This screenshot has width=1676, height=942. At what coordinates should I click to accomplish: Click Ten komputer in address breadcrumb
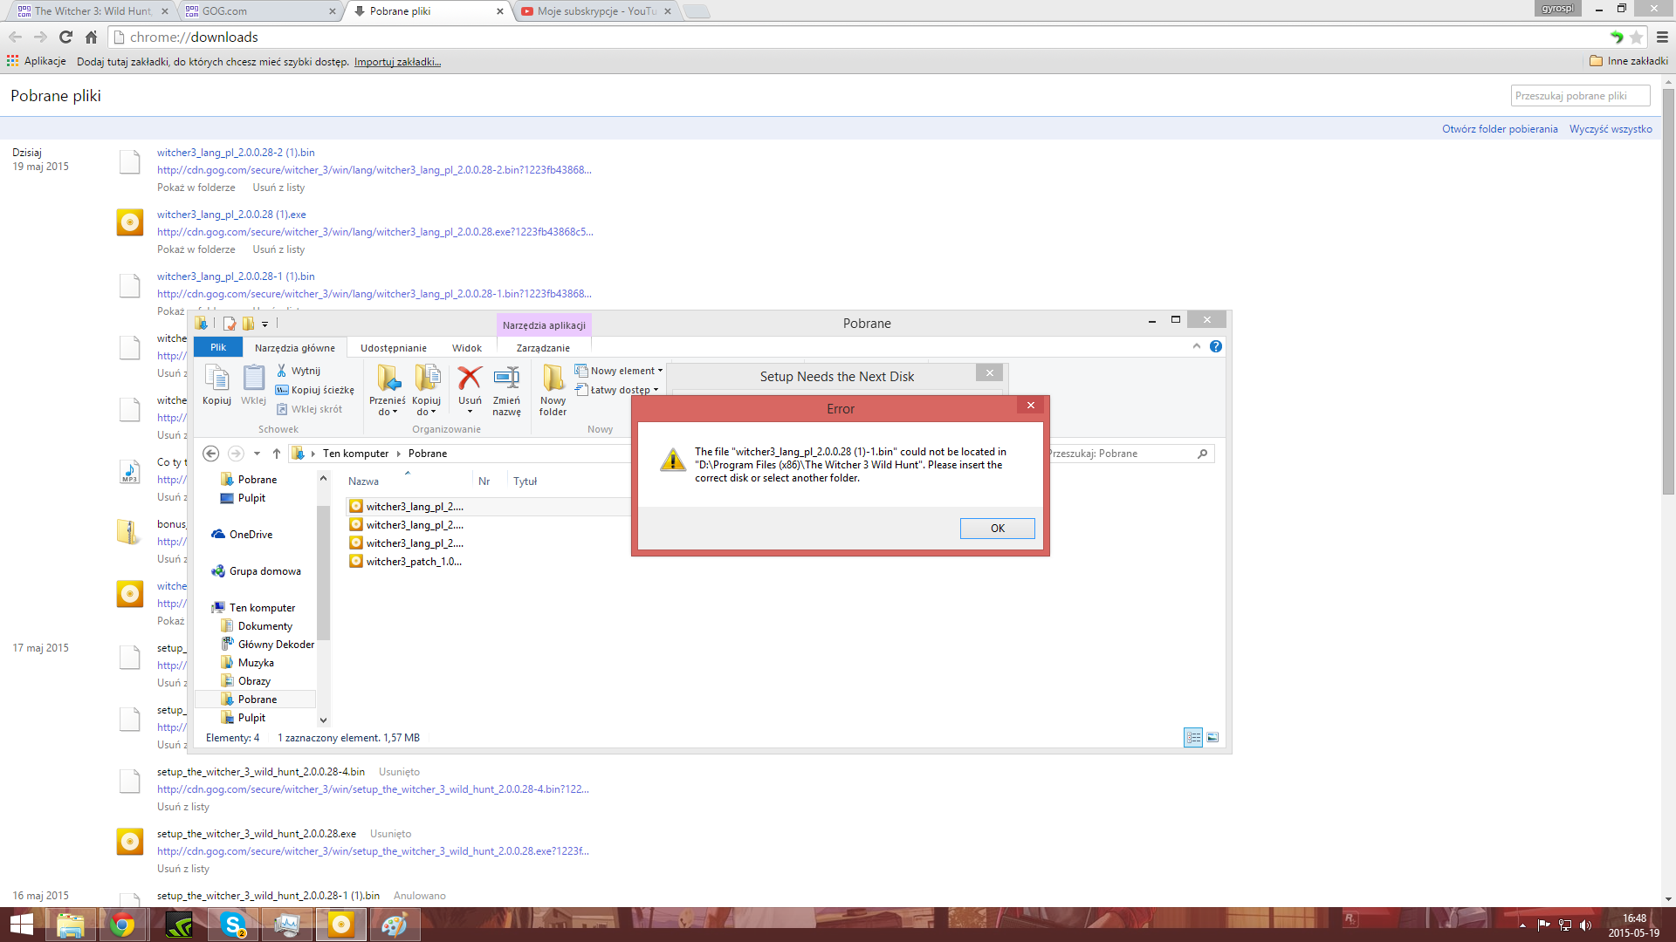pos(355,454)
